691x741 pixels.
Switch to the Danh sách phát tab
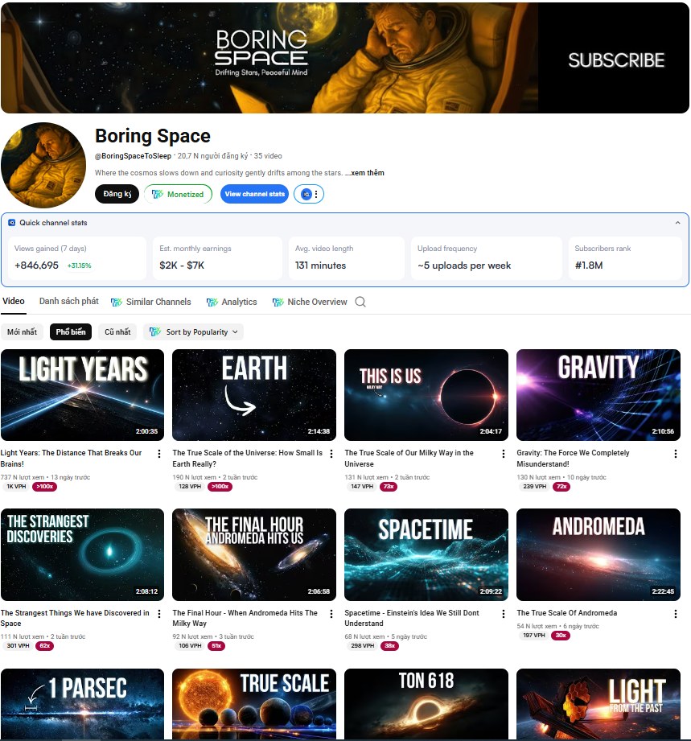tap(69, 301)
